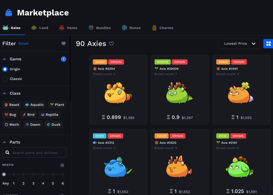Image resolution: width=273 pixels, height=195 pixels.
Task: Switch to the Runes tab
Action: (131, 28)
